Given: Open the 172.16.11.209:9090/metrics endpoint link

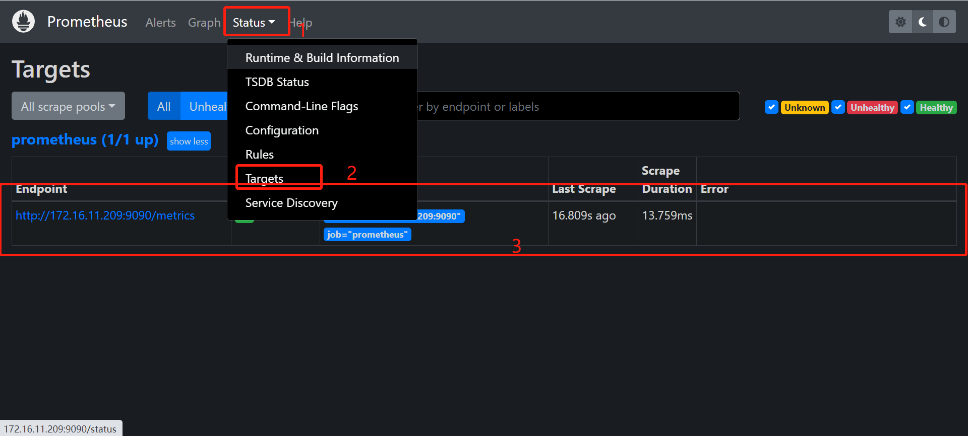Looking at the screenshot, I should click(105, 215).
